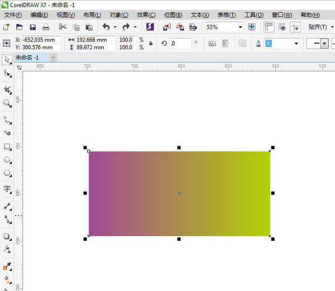Select the Artistic Media tool
The width and height of the screenshot is (335, 291).
pyautogui.click(x=7, y=133)
